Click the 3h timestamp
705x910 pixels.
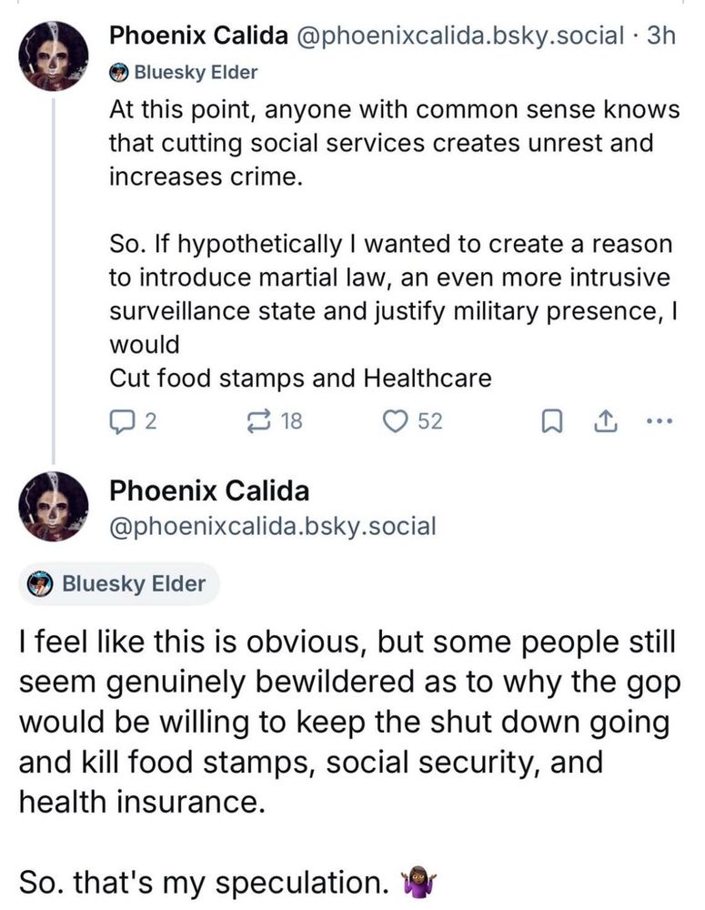pyautogui.click(x=658, y=35)
